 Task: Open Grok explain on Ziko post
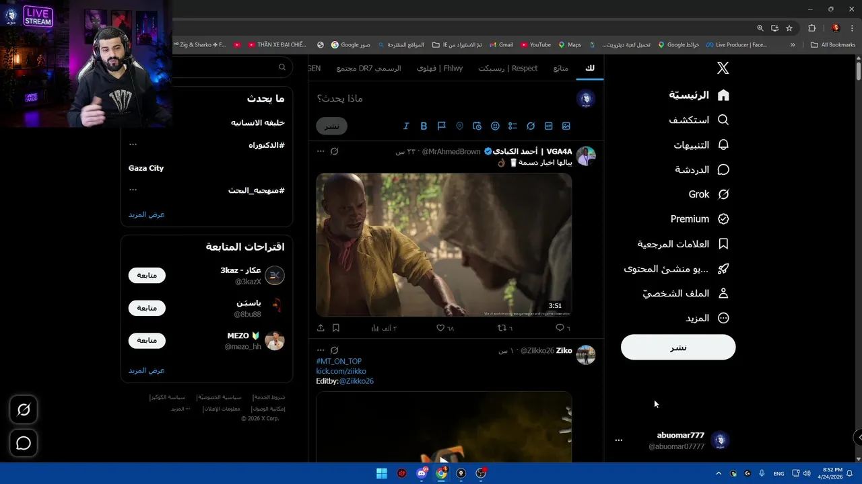335,350
